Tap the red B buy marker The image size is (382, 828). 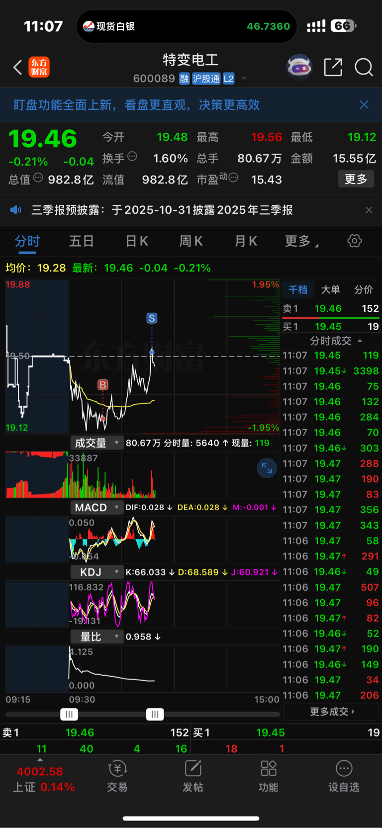tap(102, 384)
